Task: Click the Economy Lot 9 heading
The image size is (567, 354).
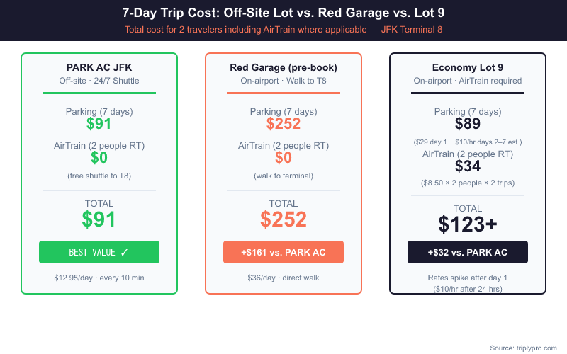Action: tap(468, 67)
